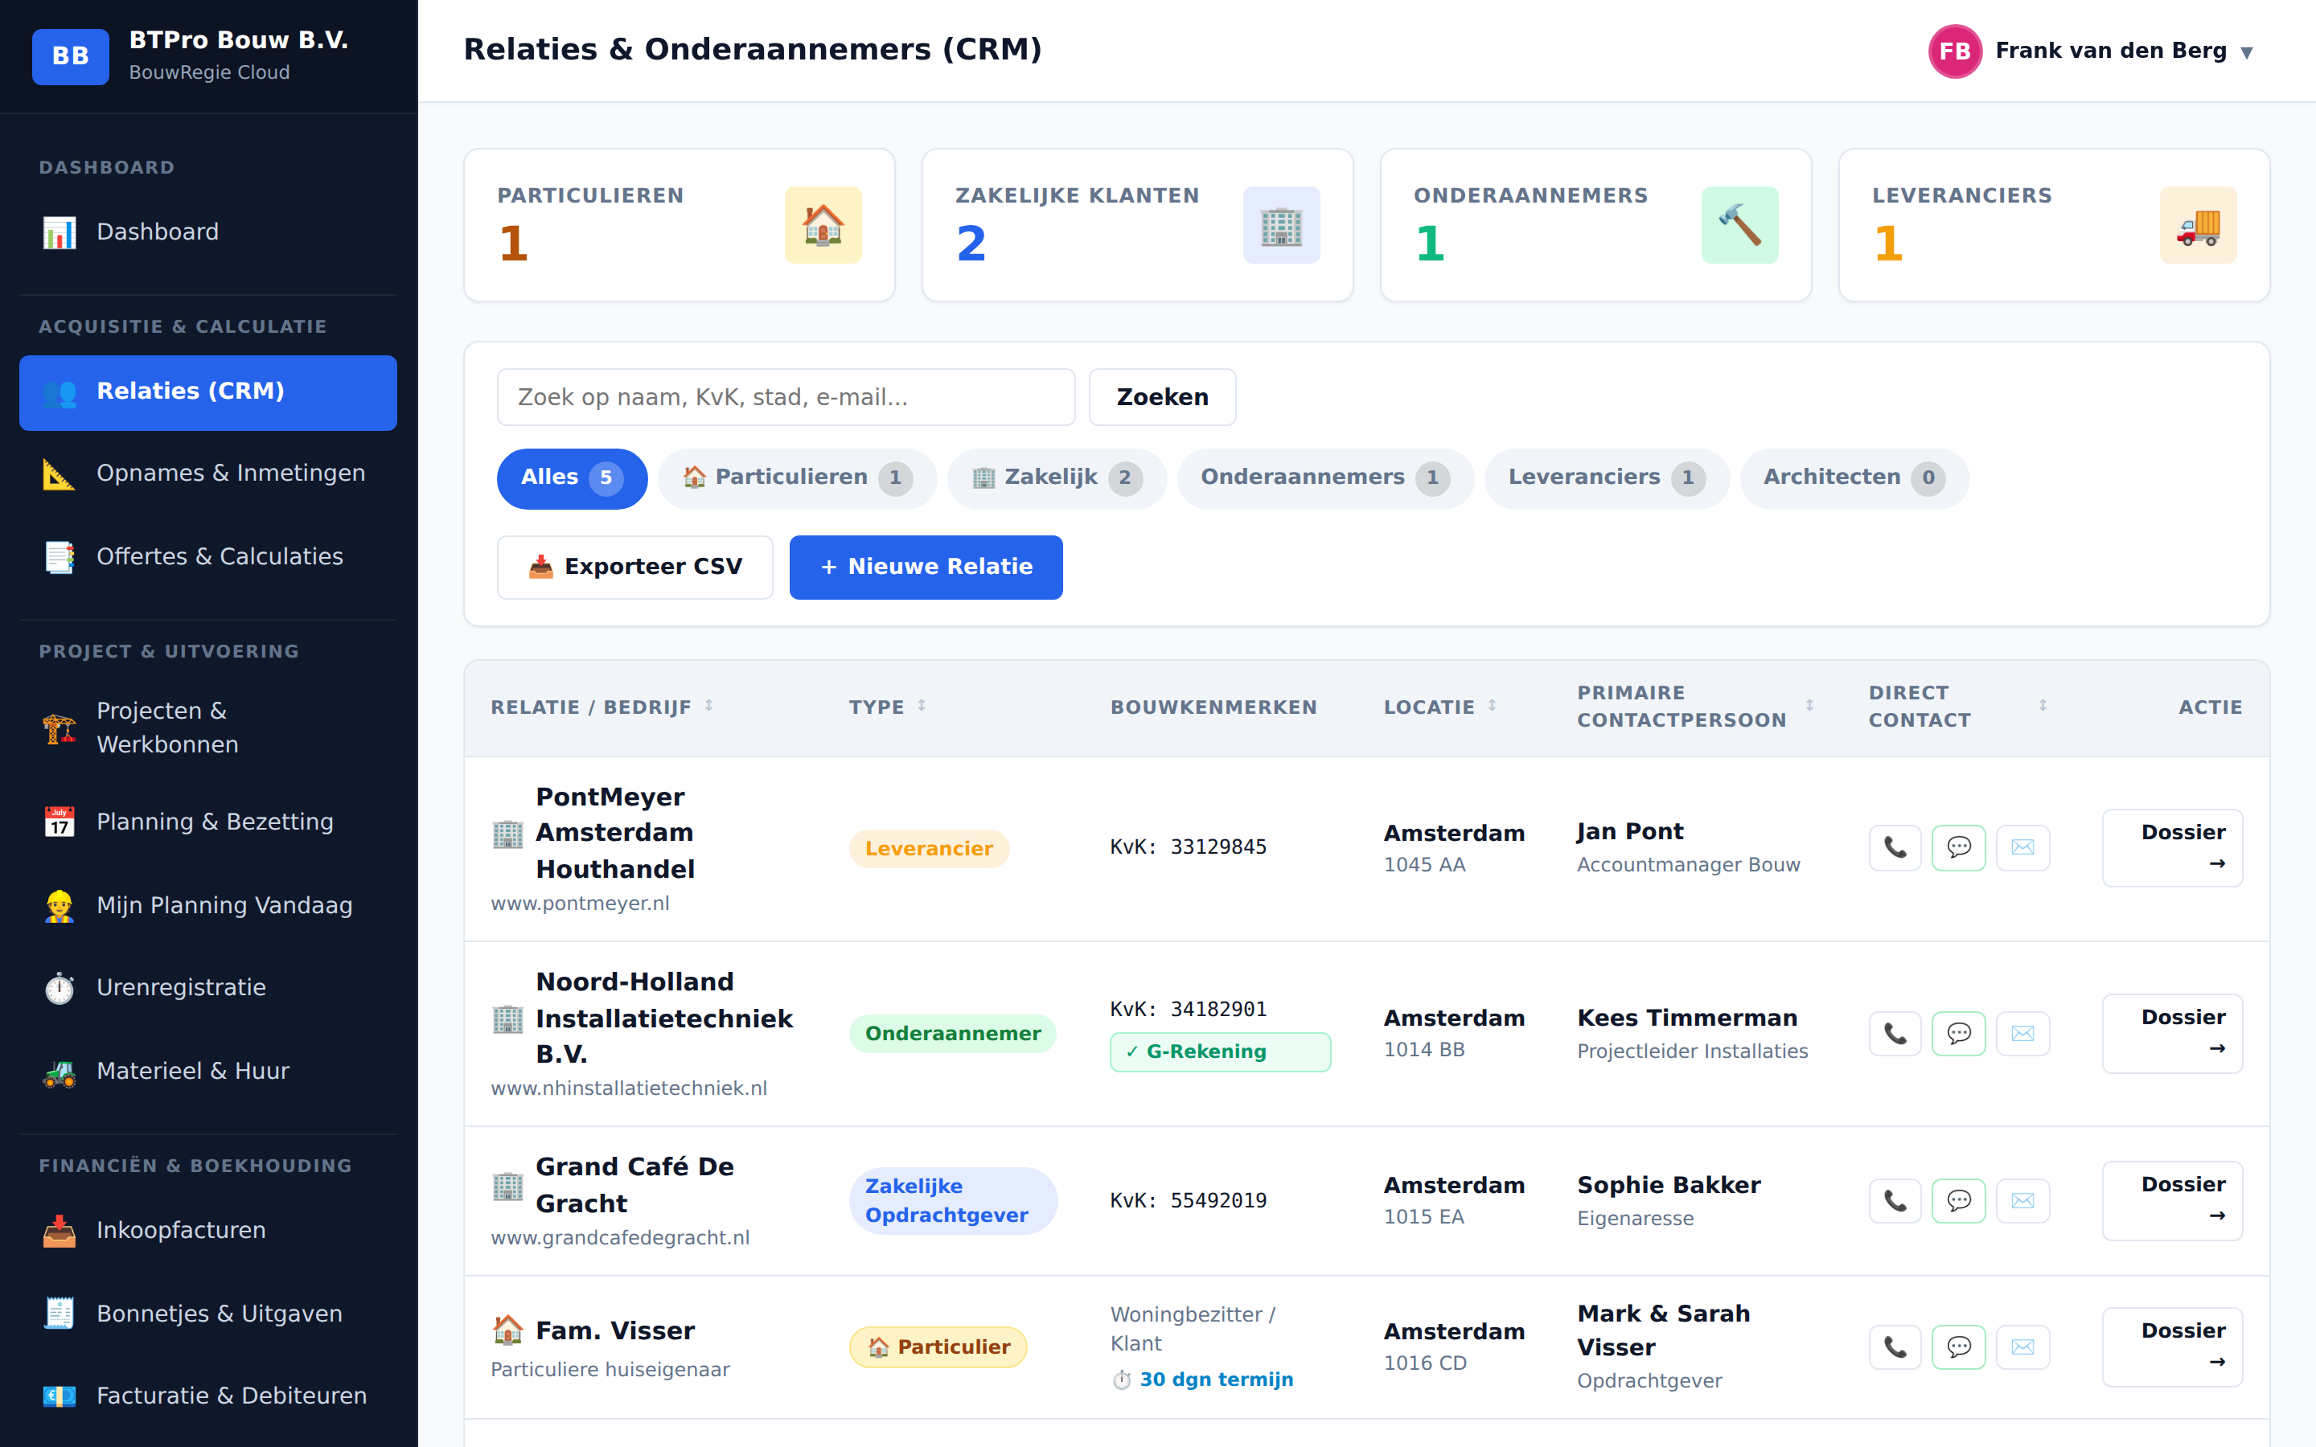Screen dimensions: 2316x1447
Task: Add a Nieuwe Relatie
Action: (x=926, y=568)
